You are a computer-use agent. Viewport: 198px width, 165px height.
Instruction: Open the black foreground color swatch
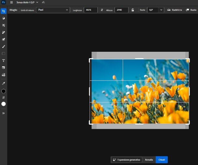point(4,91)
